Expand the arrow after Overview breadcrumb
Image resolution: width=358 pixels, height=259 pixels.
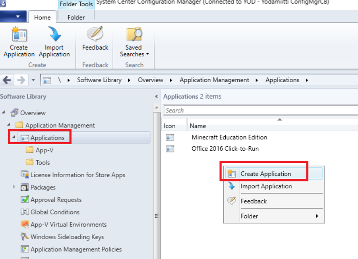[171, 80]
